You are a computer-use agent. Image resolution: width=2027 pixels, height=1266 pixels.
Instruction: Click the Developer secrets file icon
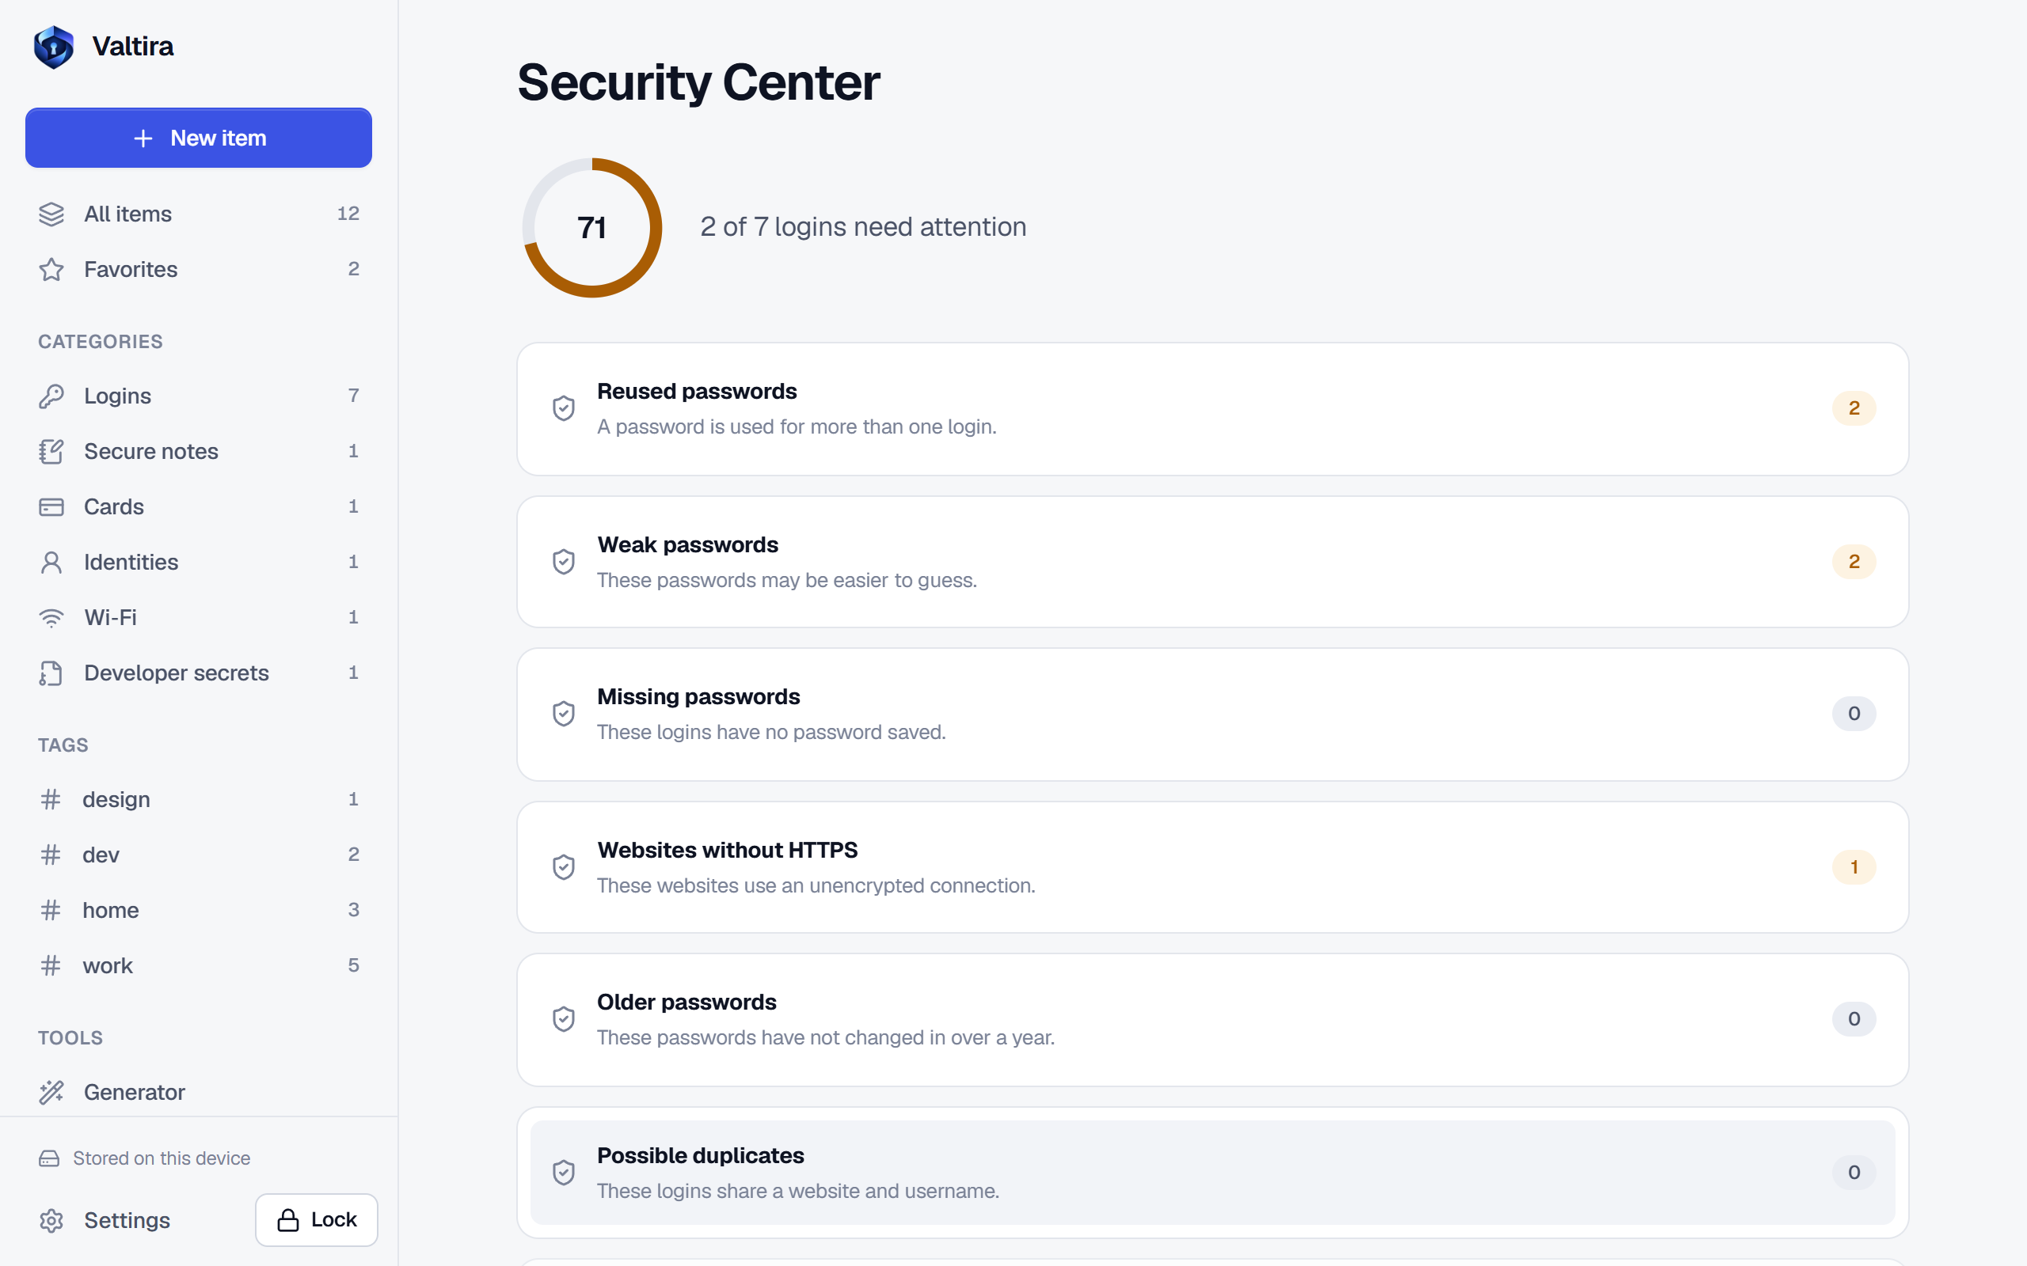point(51,673)
